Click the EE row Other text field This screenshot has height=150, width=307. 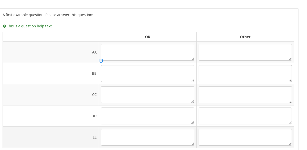245,137
